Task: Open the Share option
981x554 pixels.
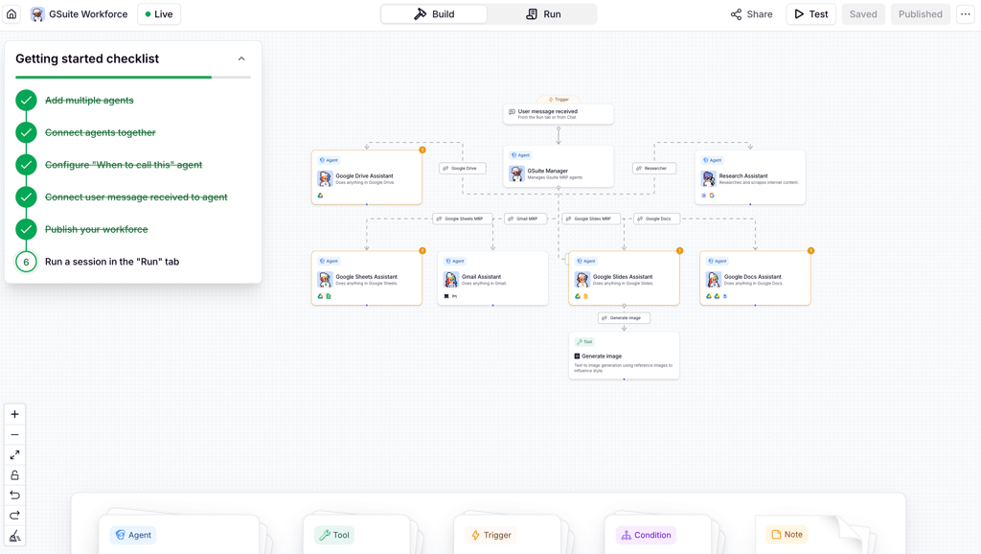Action: (751, 13)
